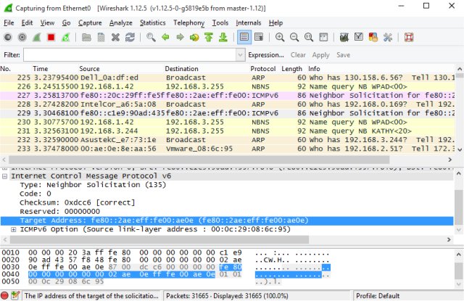
Task: Click inside the Filter text field
Action: [x=127, y=55]
